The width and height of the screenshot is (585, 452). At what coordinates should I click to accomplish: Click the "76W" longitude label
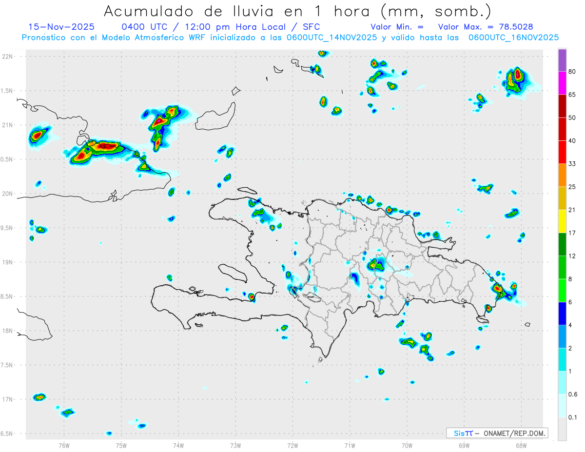tap(64, 445)
